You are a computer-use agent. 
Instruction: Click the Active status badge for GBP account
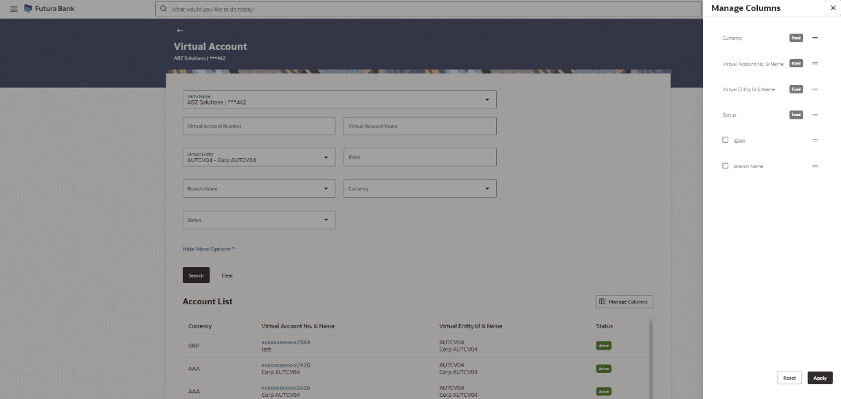(x=603, y=345)
